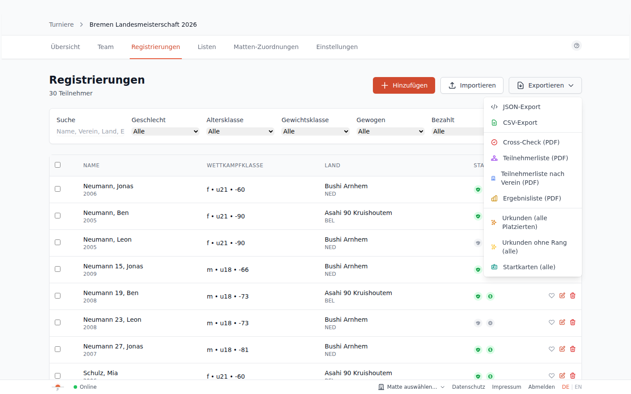Edit the Neumann 19, Ben registration
This screenshot has height=394, width=631.
pos(562,295)
